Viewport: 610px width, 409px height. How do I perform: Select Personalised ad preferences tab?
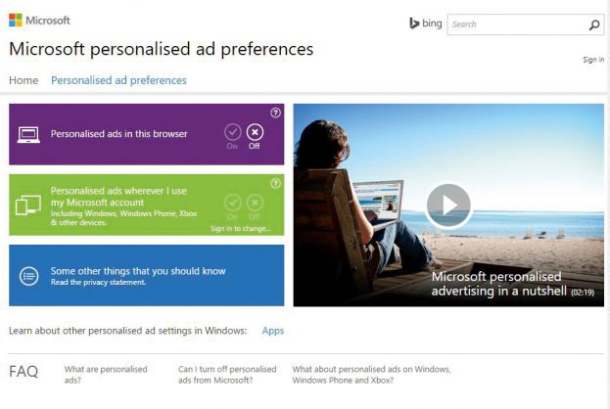coord(118,80)
